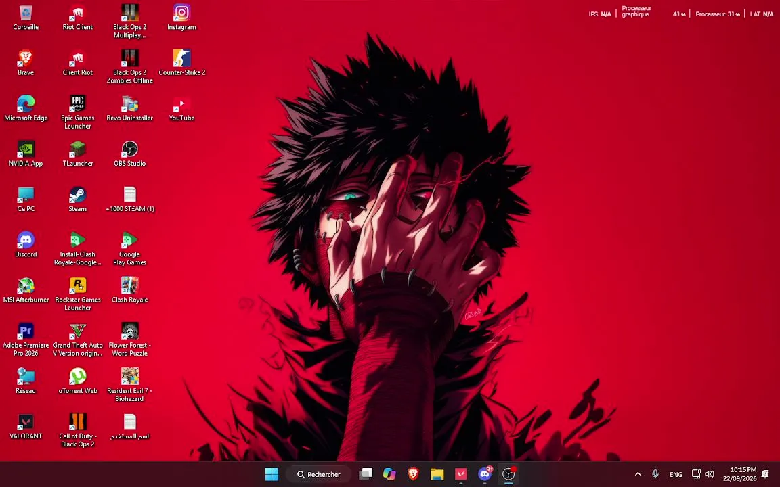Select the NVIDIA App desktop icon

click(x=26, y=154)
